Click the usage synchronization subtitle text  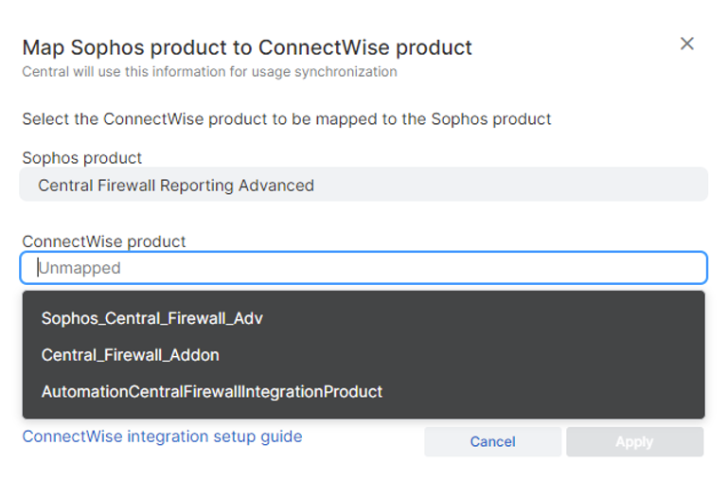[x=209, y=72]
